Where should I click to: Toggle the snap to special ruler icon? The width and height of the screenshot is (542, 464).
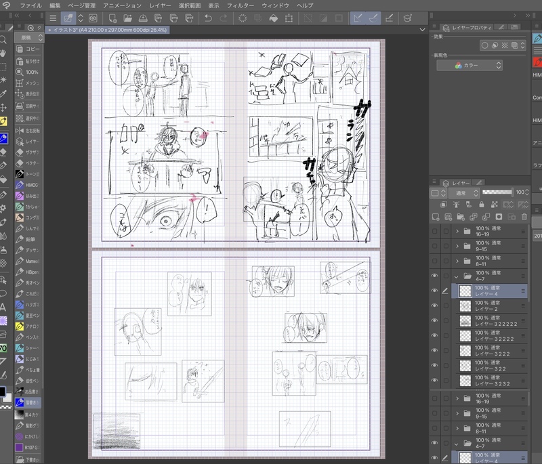pyautogui.click(x=373, y=18)
